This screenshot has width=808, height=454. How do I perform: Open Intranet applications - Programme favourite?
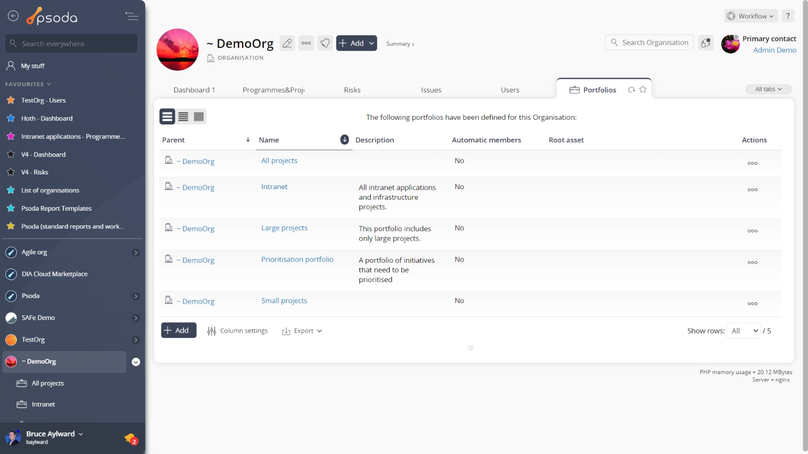[73, 137]
